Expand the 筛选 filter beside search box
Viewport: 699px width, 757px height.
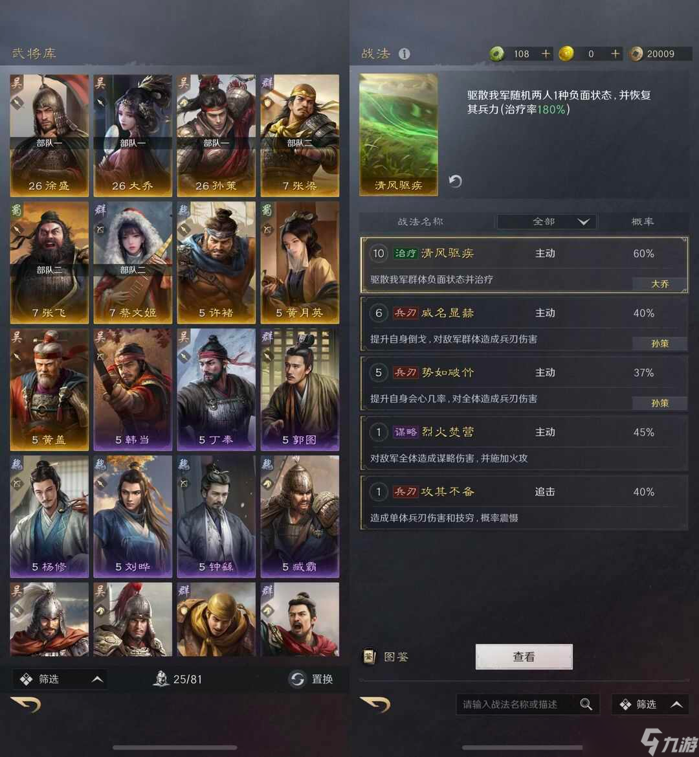click(x=650, y=705)
